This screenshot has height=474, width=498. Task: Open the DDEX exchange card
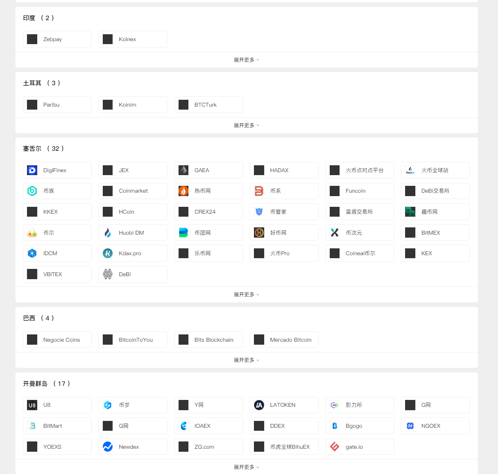point(284,426)
